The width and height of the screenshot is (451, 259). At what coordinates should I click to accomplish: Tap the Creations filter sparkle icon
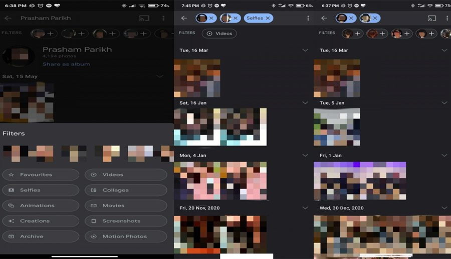click(x=11, y=221)
